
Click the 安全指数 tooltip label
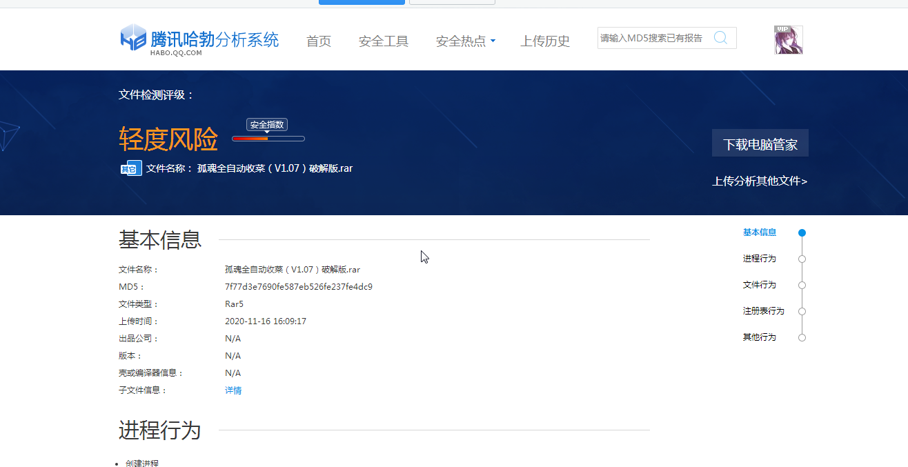pyautogui.click(x=267, y=125)
